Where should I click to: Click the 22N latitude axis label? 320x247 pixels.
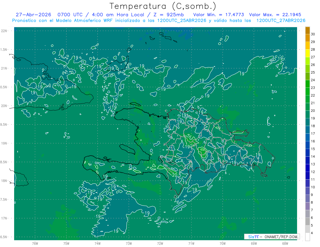coord(4,31)
